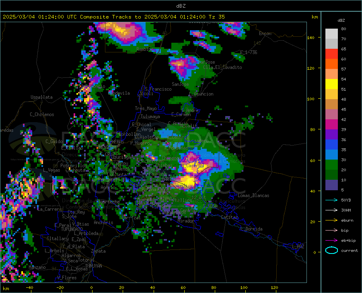The height and width of the screenshot is (293, 362).
Task: Pick the magenta swatch between 42 and 39 dBZ
Action: click(331, 125)
